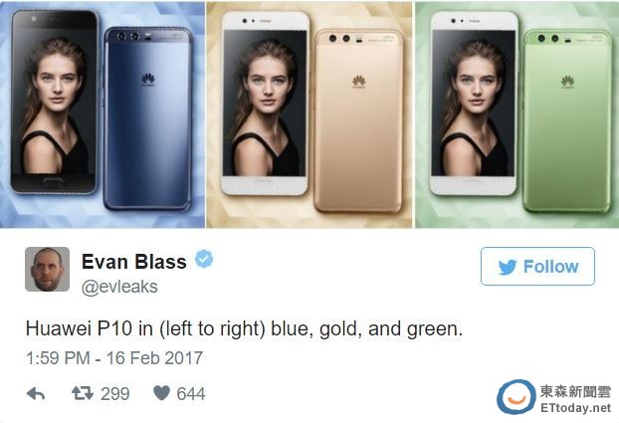The width and height of the screenshot is (619, 423).
Task: Open the 1:59 PM - 16 Feb 2017 timestamp
Action: [x=114, y=358]
